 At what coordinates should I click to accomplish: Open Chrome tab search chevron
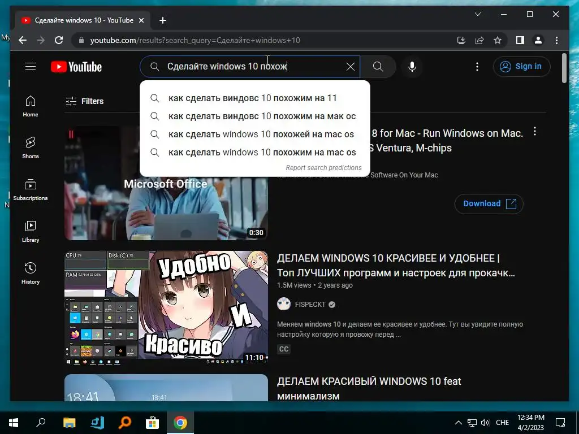click(x=477, y=14)
